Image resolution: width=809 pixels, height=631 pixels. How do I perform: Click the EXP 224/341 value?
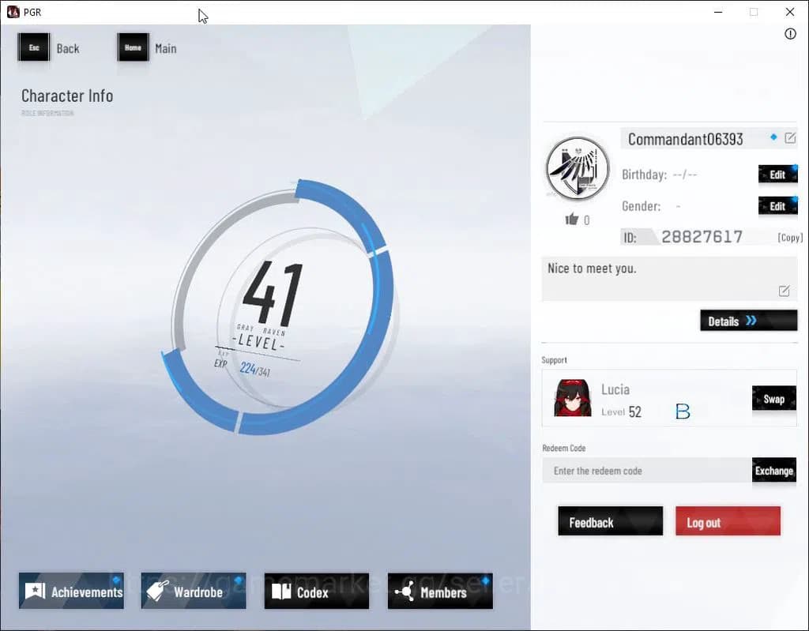point(255,369)
